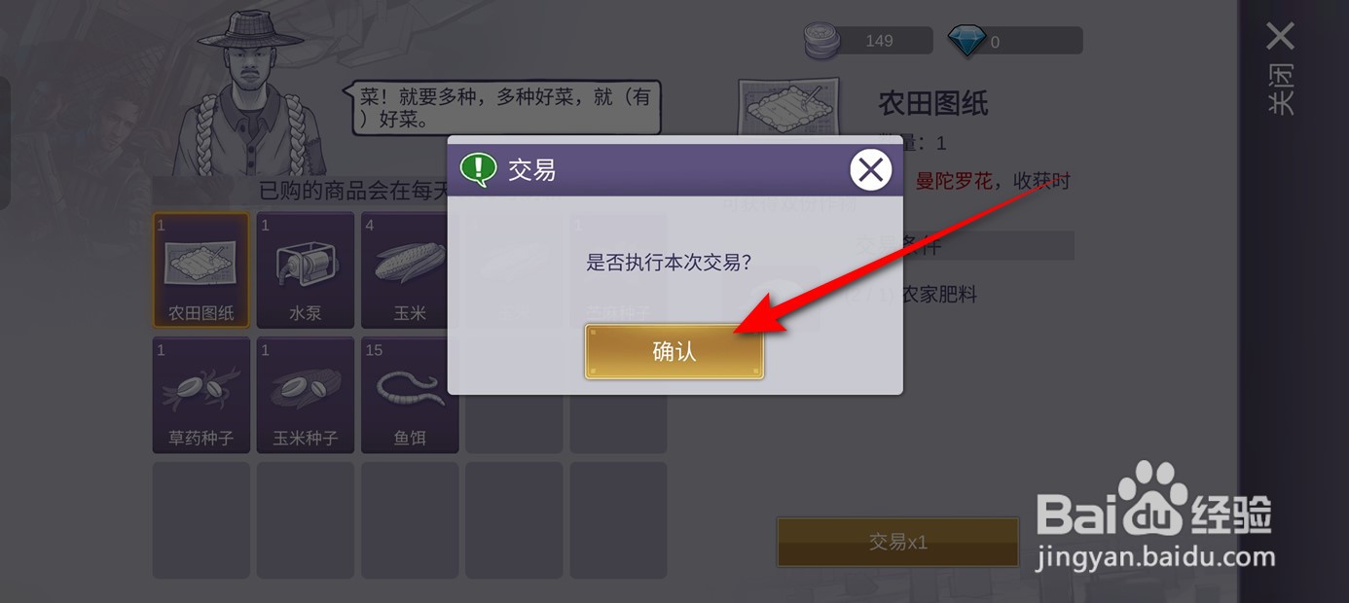Select the 玉米 corn item
This screenshot has height=603, width=1349.
[410, 270]
